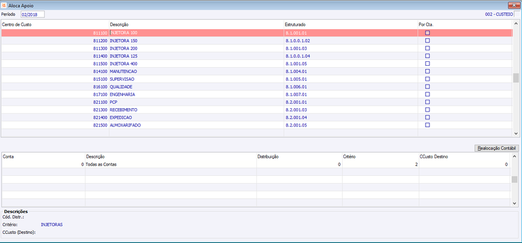
Task: Select the SUPERVISAO row description
Action: click(x=196, y=79)
